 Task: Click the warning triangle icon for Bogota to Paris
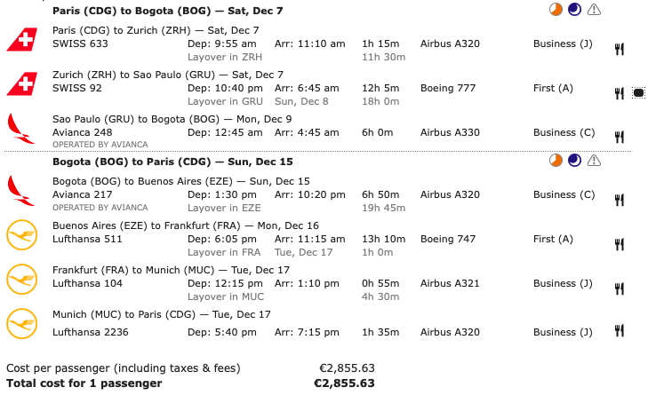click(x=594, y=161)
